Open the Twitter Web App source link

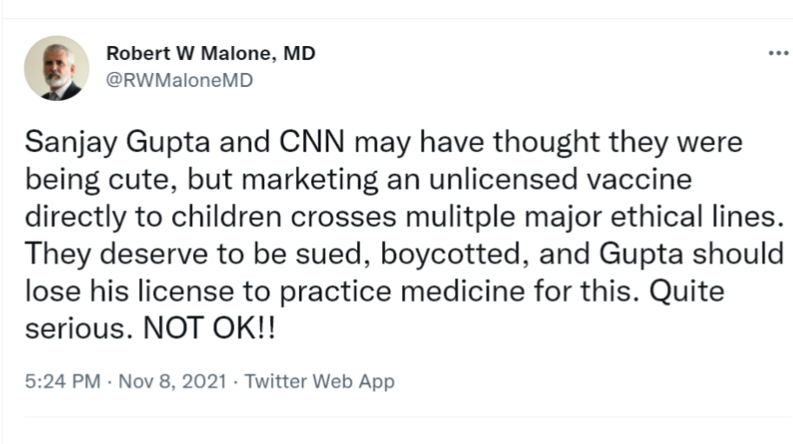[x=320, y=381]
